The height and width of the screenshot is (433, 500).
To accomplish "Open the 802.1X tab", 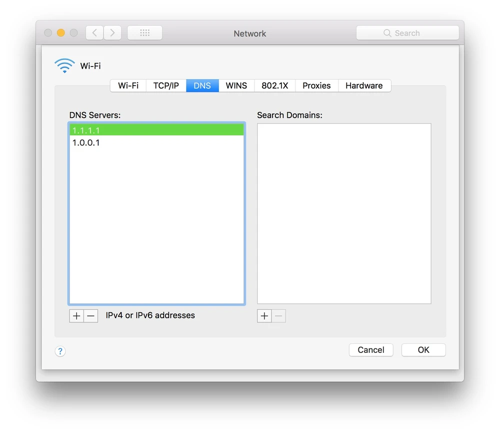I will [x=274, y=86].
